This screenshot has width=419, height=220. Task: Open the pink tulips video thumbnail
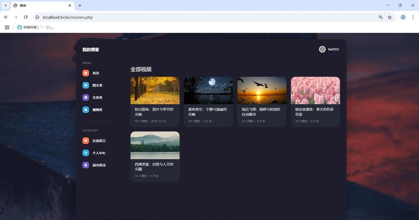point(315,90)
